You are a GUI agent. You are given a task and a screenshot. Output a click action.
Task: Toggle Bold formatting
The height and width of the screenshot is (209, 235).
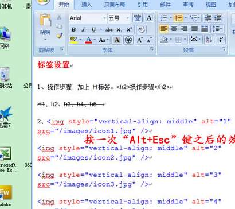(x=73, y=29)
